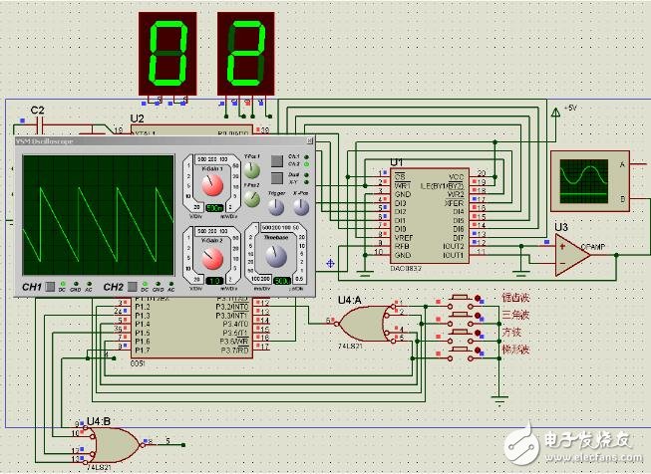Viewport: 651px width, 474px height.
Task: Click the Timebase knob
Action: click(273, 257)
